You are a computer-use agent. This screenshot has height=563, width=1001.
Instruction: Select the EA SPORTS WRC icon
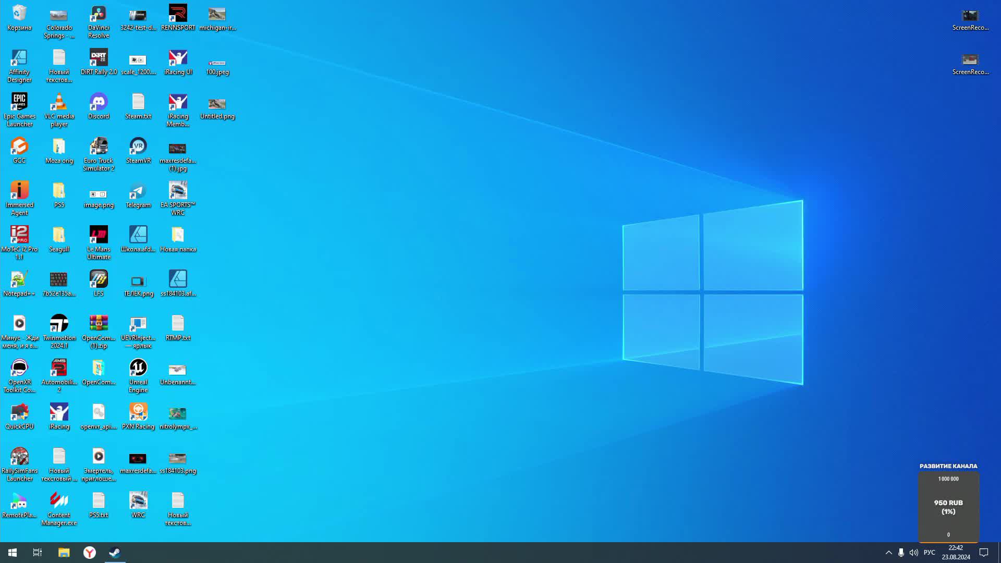pyautogui.click(x=178, y=199)
